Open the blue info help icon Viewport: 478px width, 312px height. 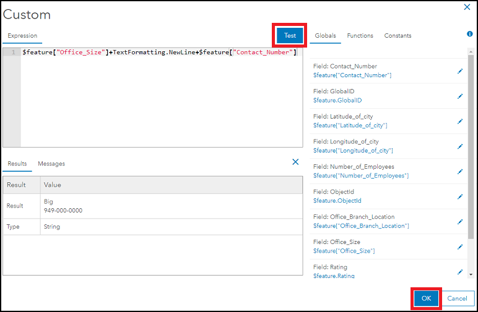click(470, 34)
